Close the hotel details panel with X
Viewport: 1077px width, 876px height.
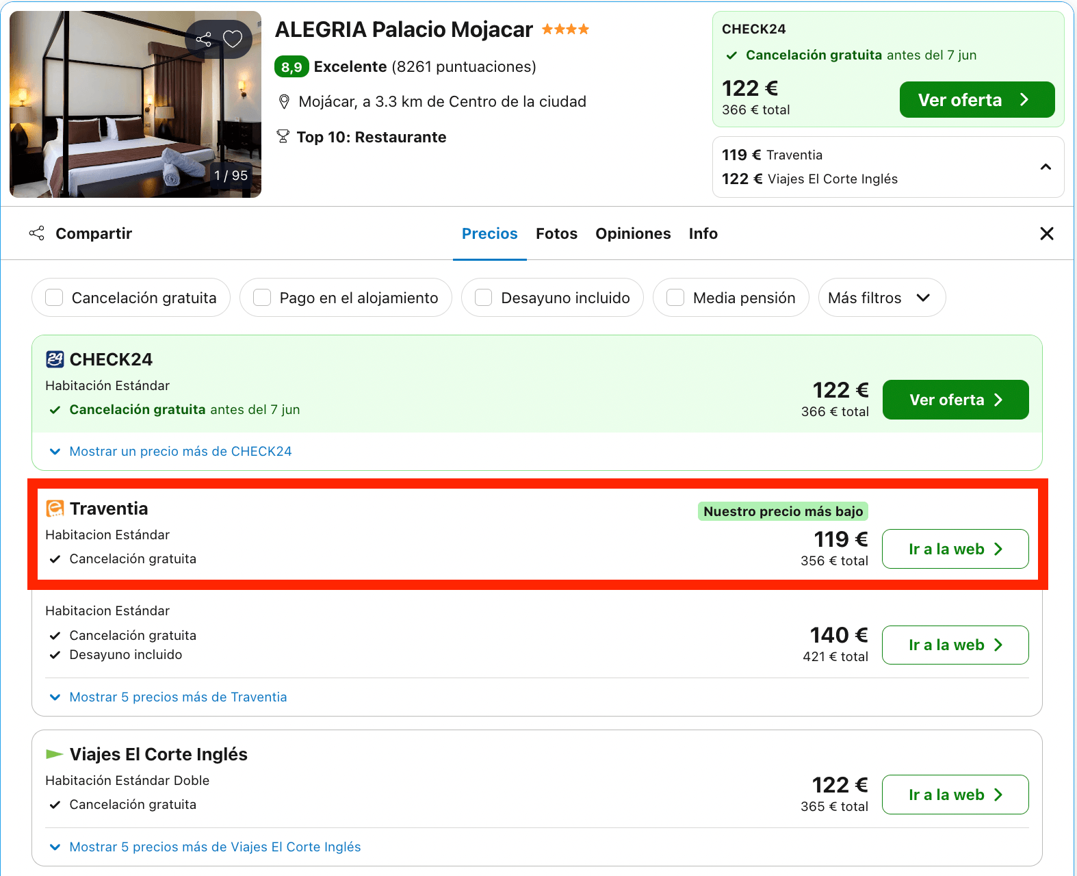(1046, 233)
